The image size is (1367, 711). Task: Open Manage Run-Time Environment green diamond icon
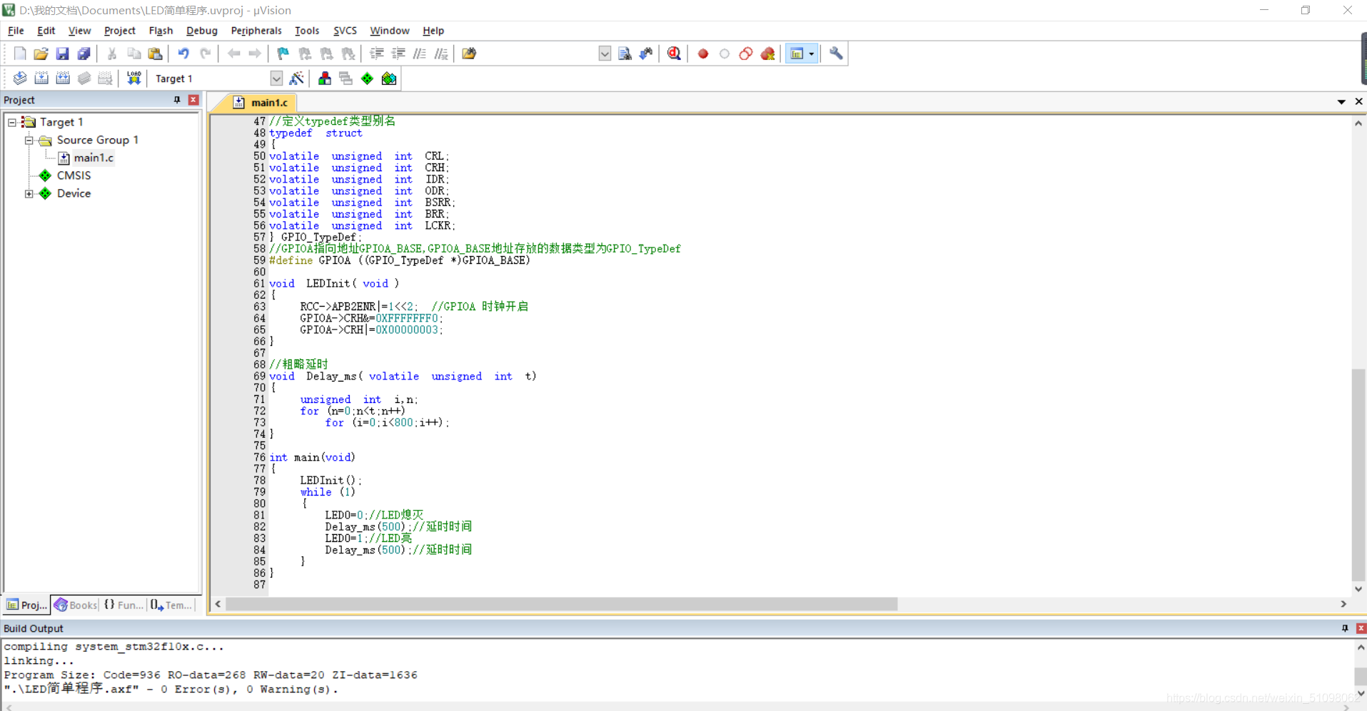click(367, 78)
